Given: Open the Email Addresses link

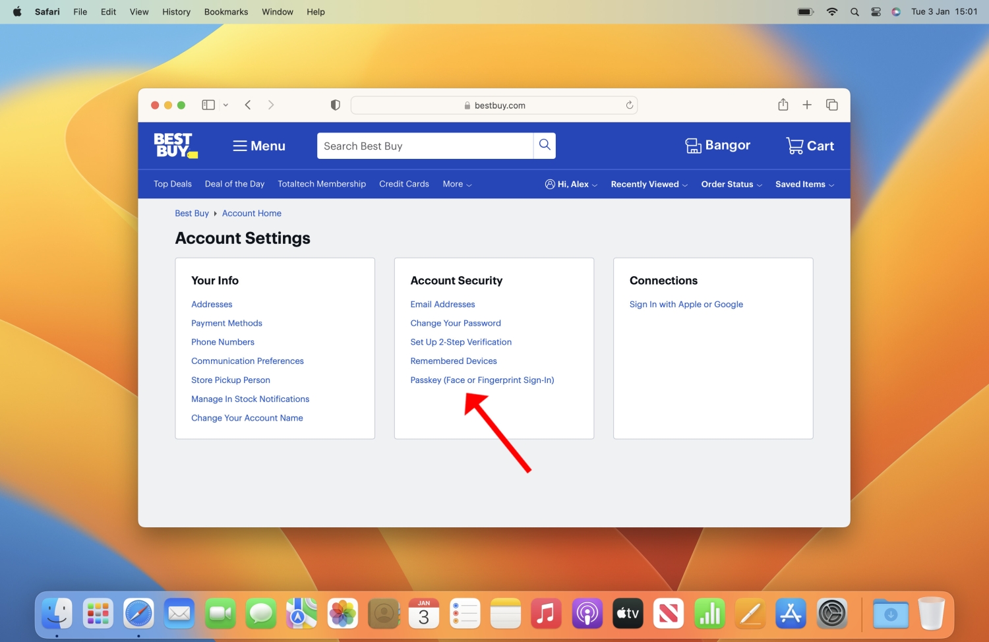Looking at the screenshot, I should pyautogui.click(x=442, y=305).
